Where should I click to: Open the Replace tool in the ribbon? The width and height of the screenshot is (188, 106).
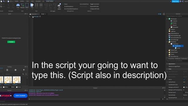click(x=22, y=6)
